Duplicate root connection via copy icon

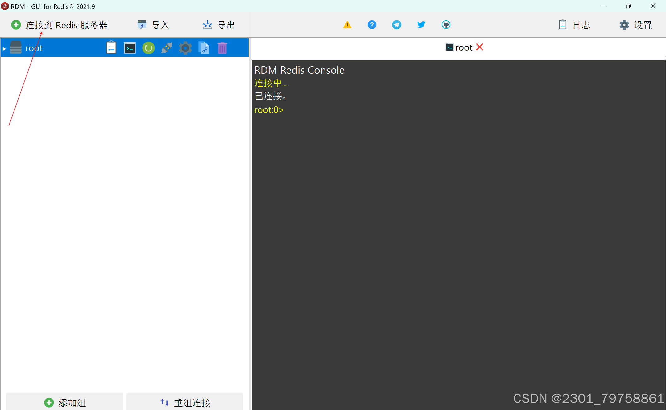click(204, 48)
